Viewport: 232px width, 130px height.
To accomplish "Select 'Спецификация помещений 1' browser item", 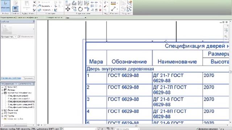I will coord(21,104).
